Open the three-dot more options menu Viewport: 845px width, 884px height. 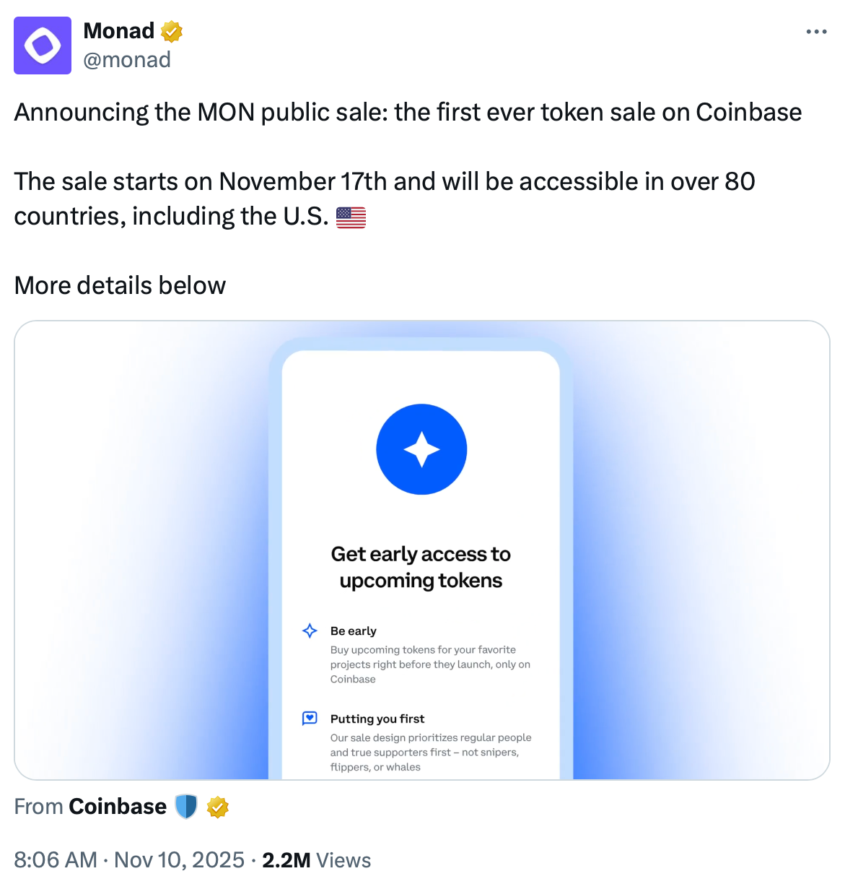(816, 31)
